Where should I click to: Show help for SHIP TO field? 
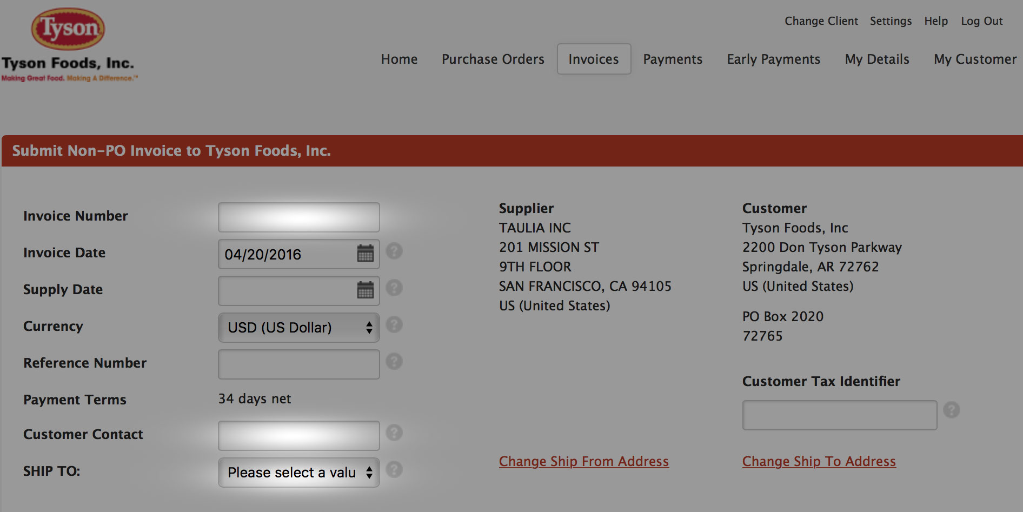[394, 470]
